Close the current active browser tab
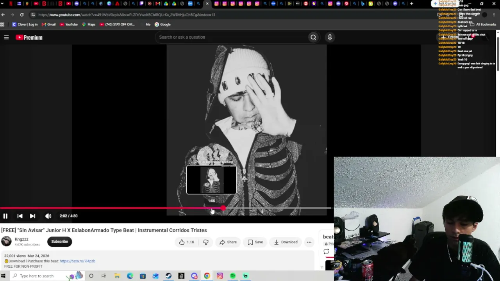This screenshot has width=500, height=281. coord(207,4)
